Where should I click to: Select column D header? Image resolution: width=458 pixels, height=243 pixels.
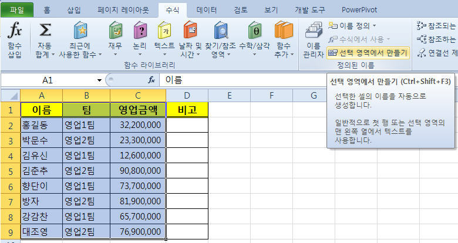(187, 96)
